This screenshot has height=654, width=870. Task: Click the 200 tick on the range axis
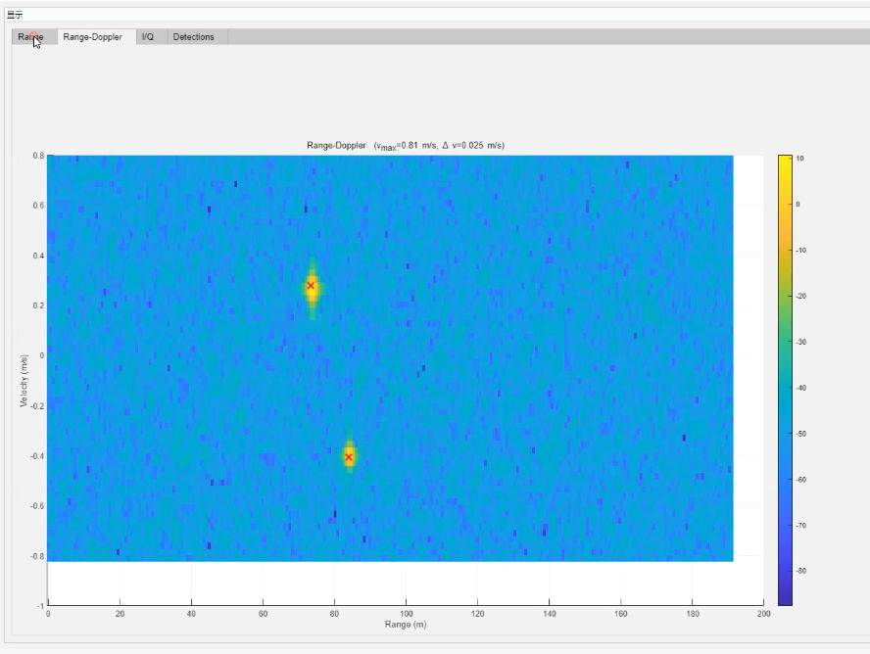coord(763,614)
